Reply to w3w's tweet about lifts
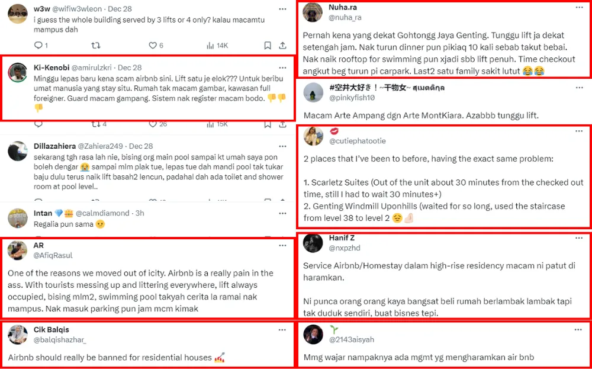Viewport: 592px width, 369px height. 38,45
